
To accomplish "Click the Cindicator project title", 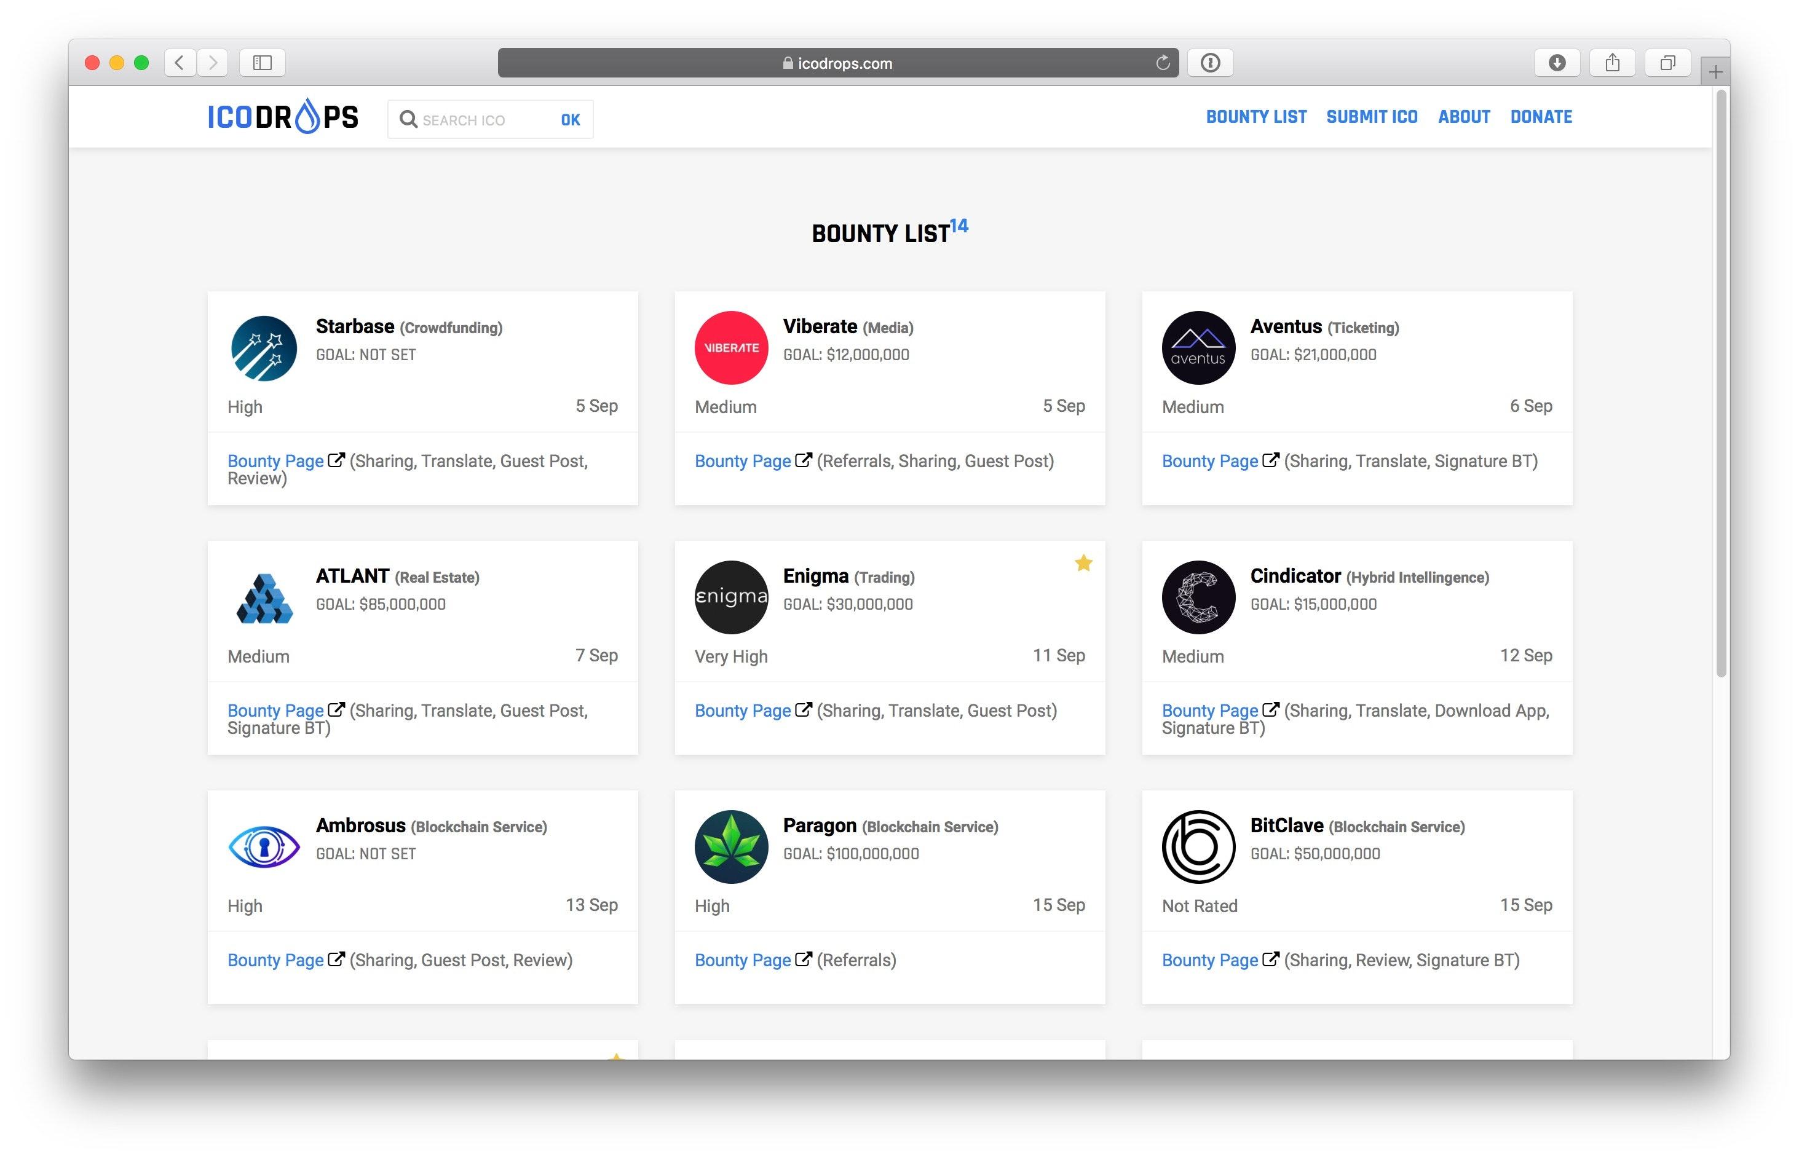I will point(1295,576).
